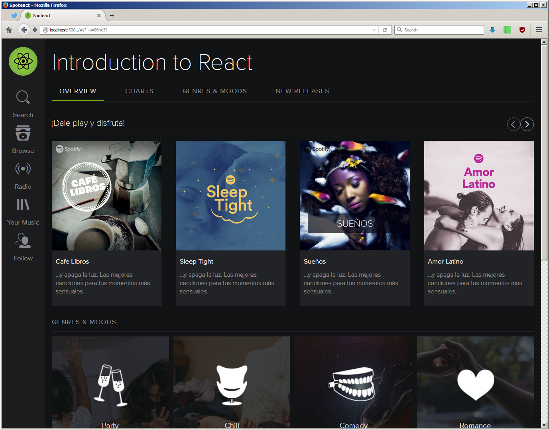
Task: Open the Browse sidebar icon
Action: (x=23, y=133)
